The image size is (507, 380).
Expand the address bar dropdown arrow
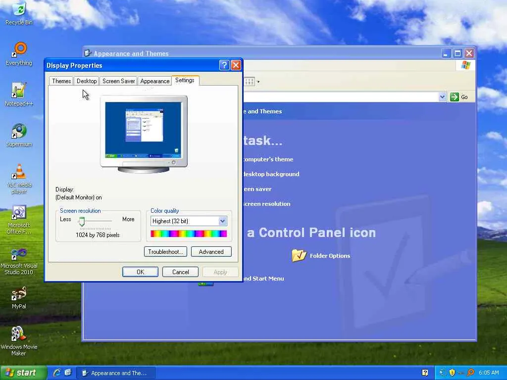point(442,96)
